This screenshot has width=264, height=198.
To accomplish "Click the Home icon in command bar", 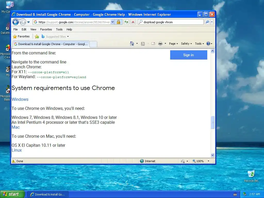I will (x=132, y=44).
